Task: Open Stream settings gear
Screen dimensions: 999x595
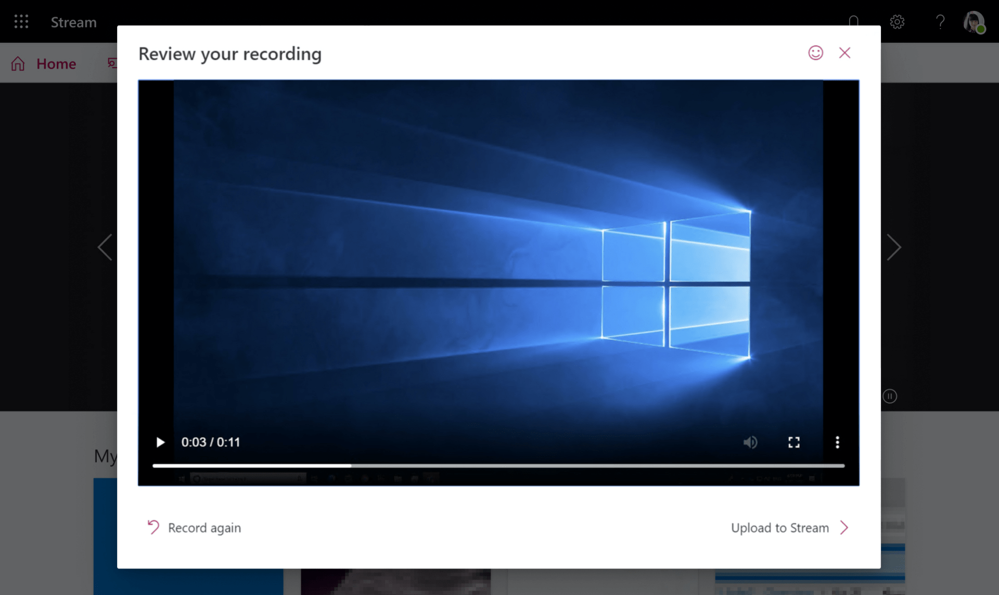Action: coord(897,21)
